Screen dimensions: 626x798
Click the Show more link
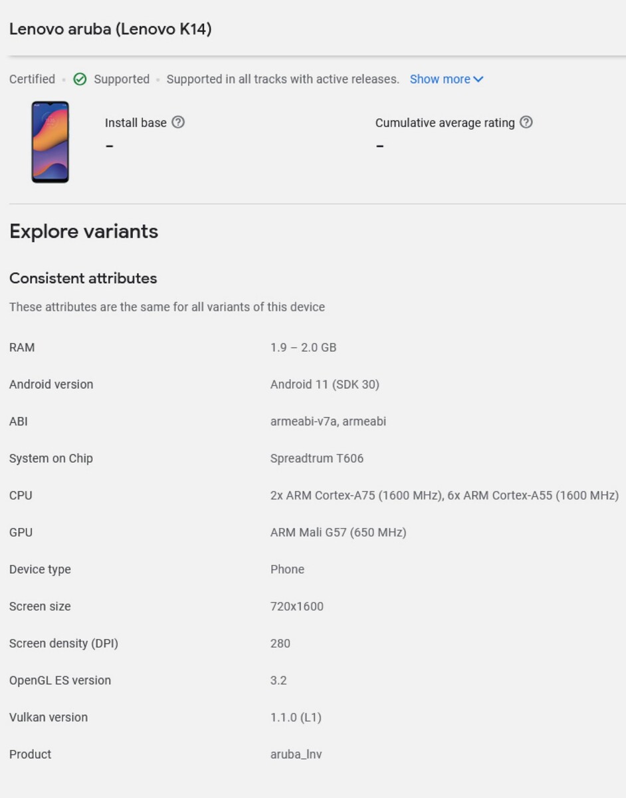(x=439, y=79)
